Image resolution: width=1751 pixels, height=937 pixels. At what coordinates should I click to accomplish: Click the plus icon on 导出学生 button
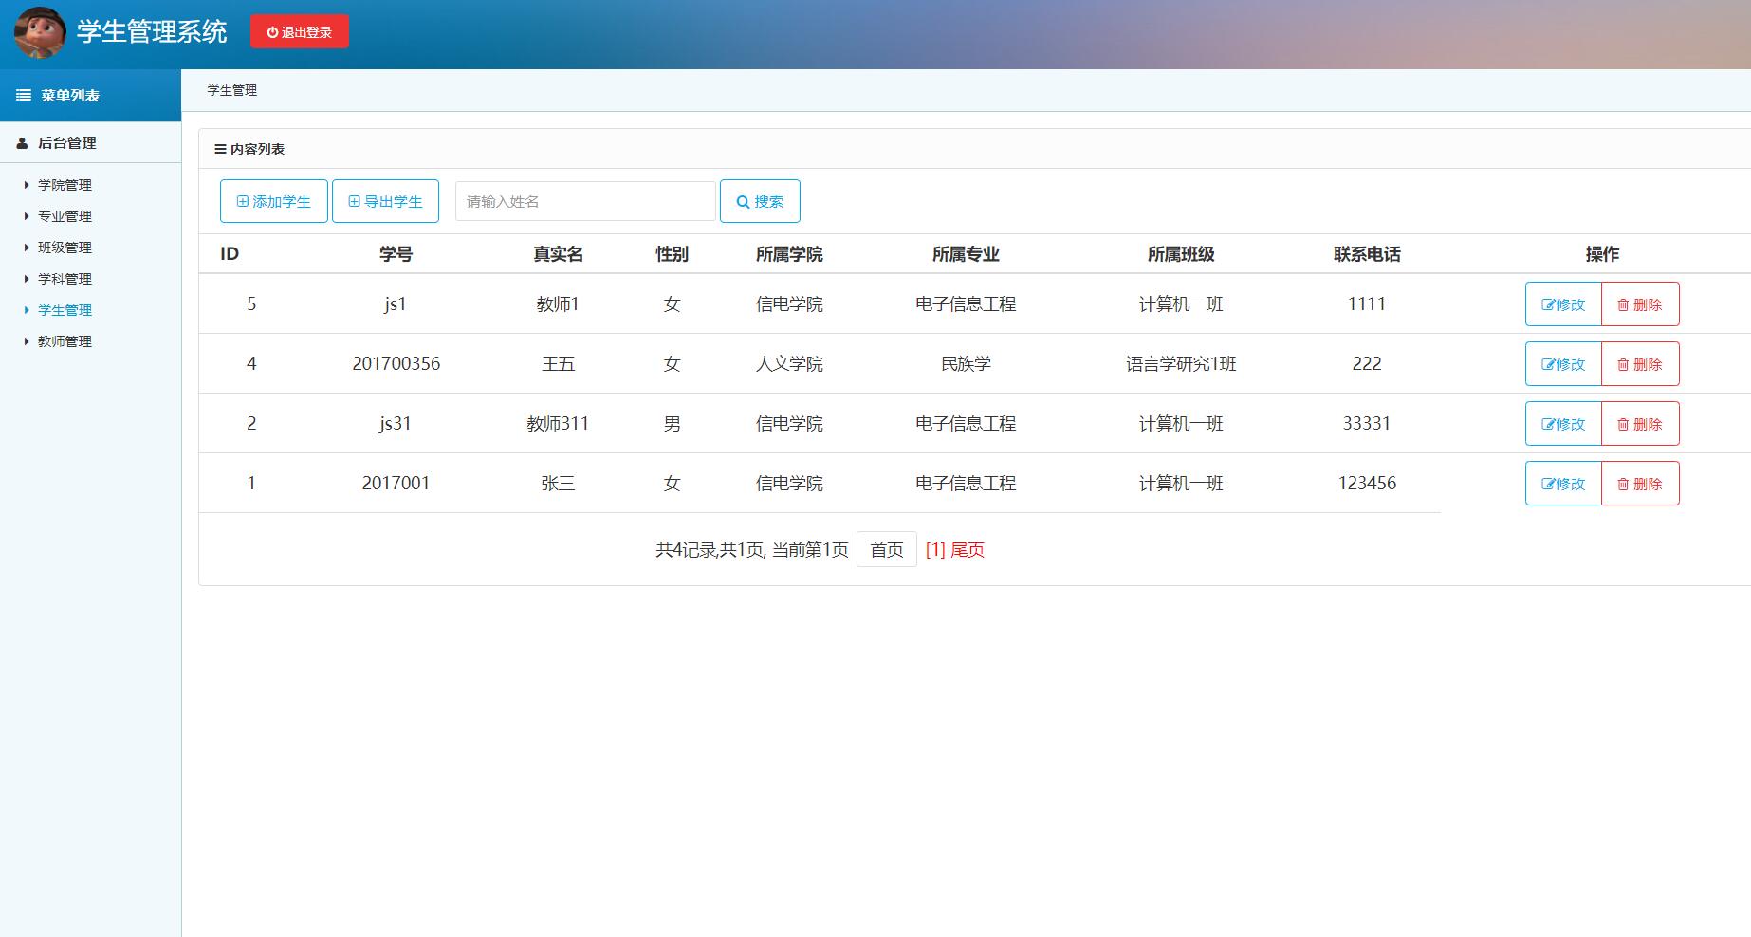353,200
